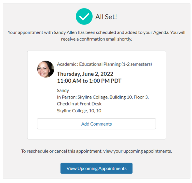Viewport: 192px width, 183px height.
Task: Click Sandy Allen's profile photo
Action: pos(46,69)
